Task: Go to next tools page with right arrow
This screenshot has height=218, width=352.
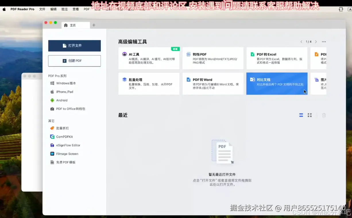Action: (316, 42)
